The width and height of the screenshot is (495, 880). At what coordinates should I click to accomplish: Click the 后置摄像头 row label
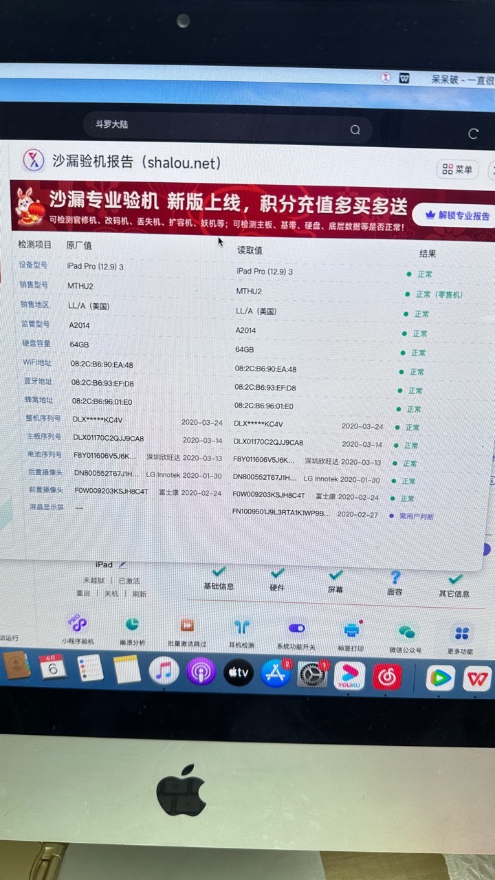45,472
